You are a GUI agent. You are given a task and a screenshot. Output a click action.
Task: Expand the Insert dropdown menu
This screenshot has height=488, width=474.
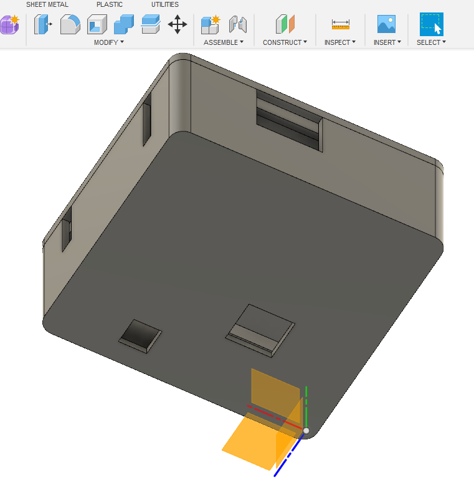[x=387, y=42]
